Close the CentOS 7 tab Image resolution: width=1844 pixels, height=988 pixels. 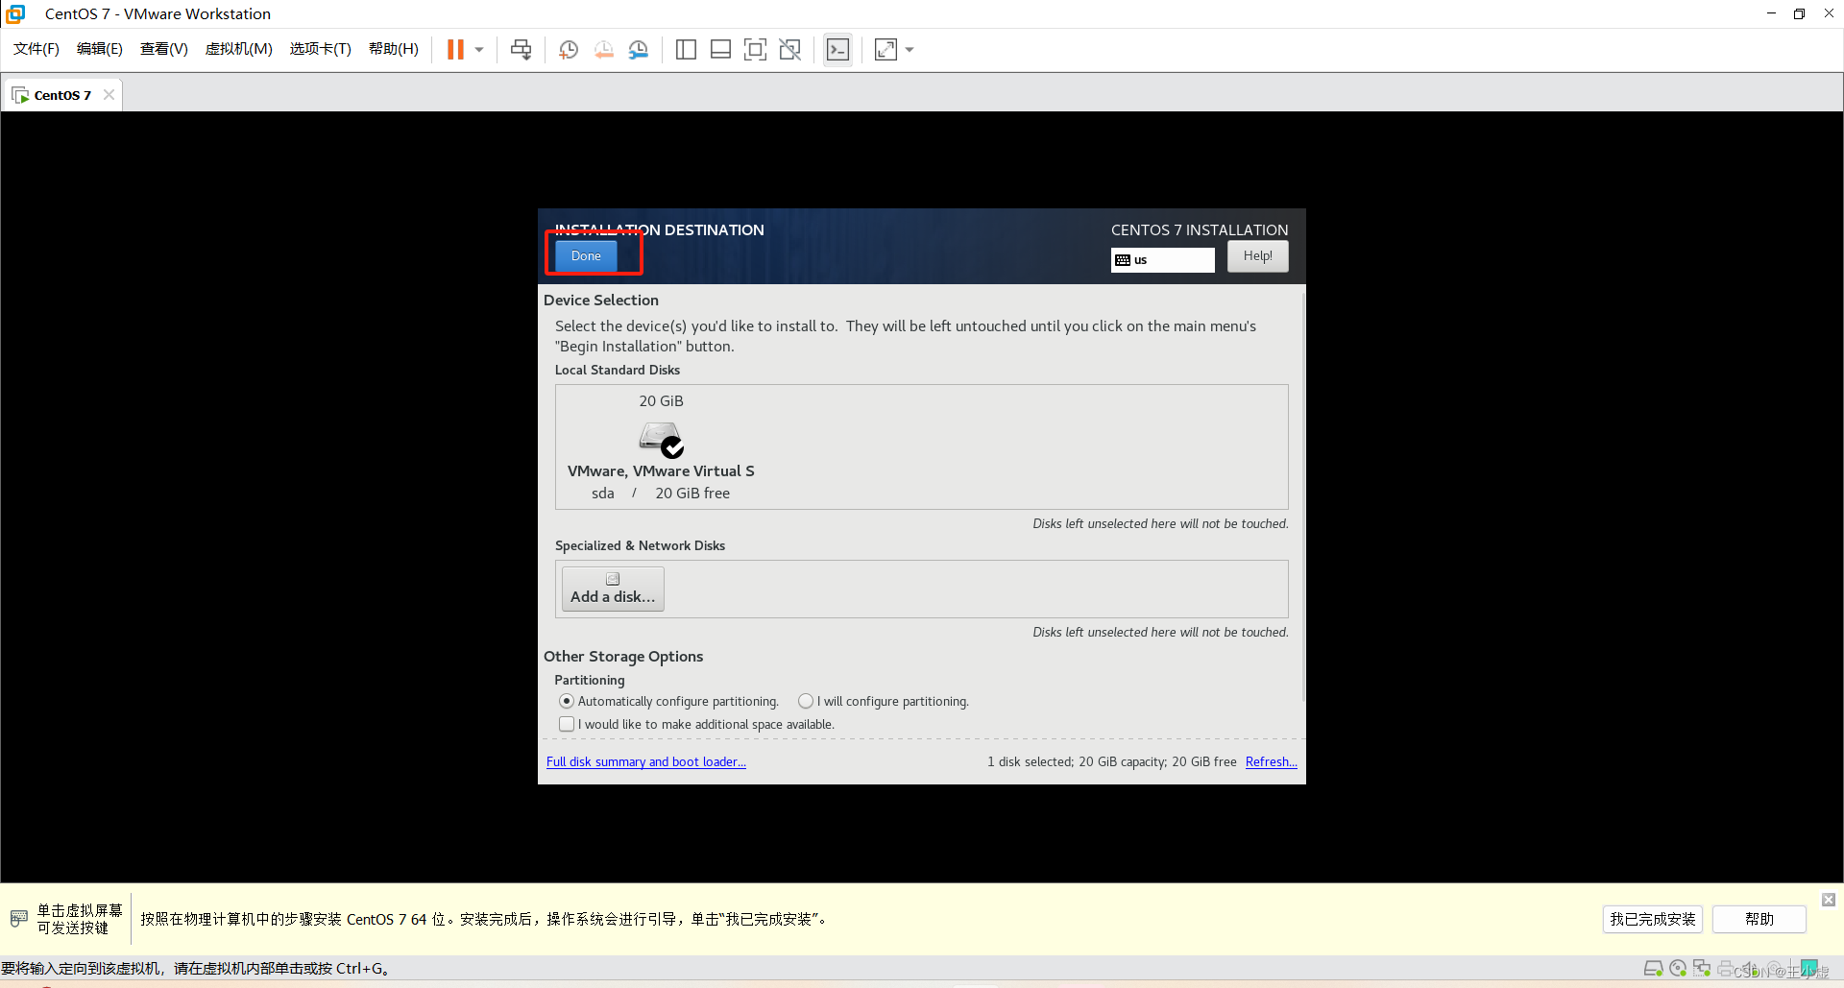tap(109, 94)
